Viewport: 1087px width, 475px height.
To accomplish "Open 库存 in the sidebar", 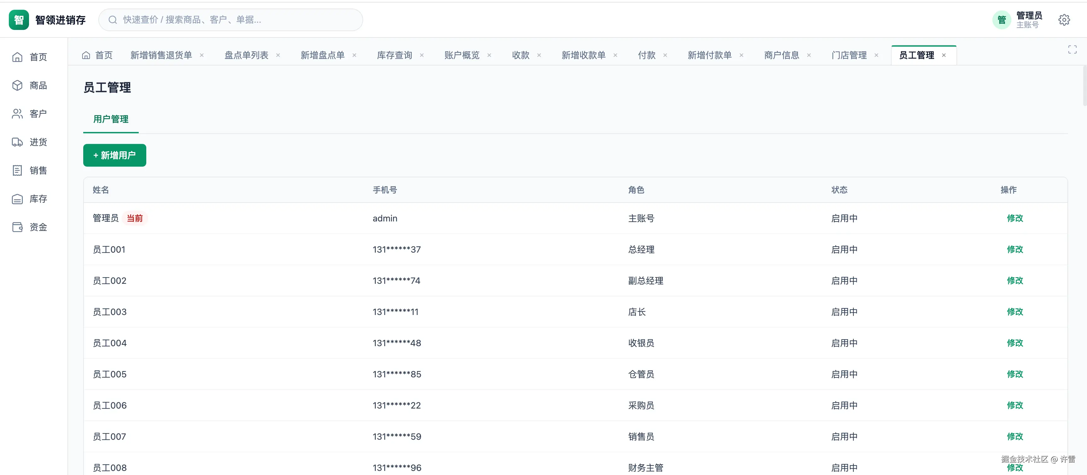I will (30, 199).
